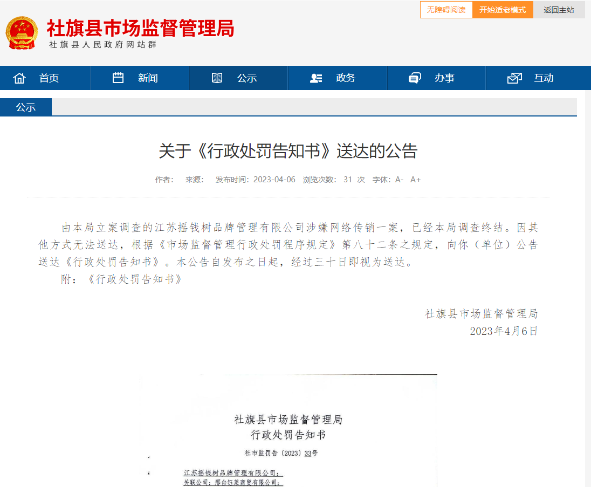Click the attachment line 附：《行政处罚告知书》
The image size is (591, 487).
coord(122,279)
